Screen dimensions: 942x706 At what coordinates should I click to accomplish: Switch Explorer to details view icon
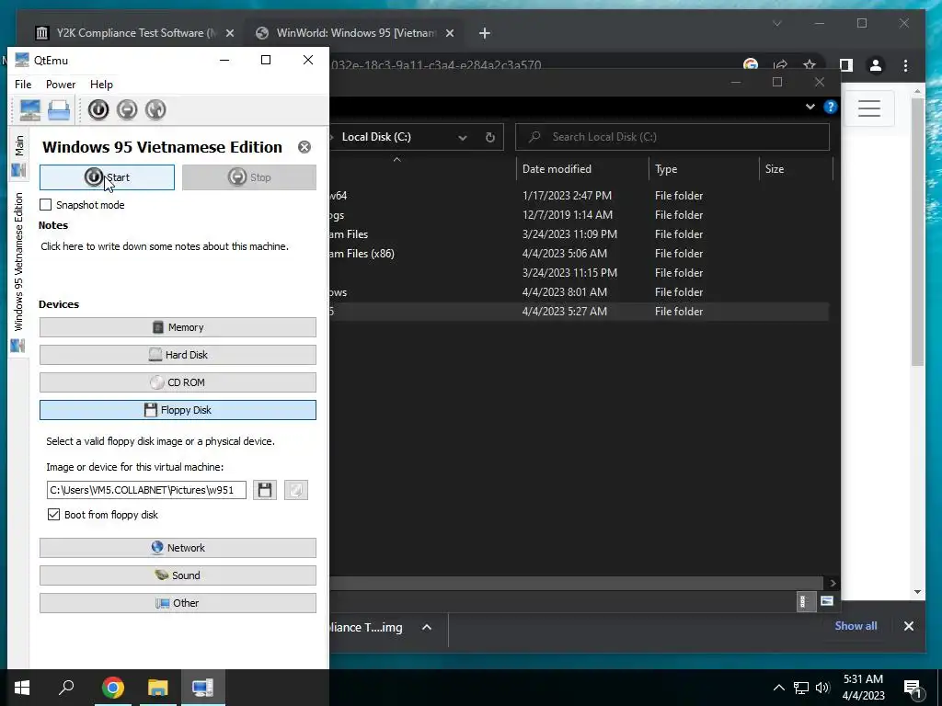[x=804, y=601]
